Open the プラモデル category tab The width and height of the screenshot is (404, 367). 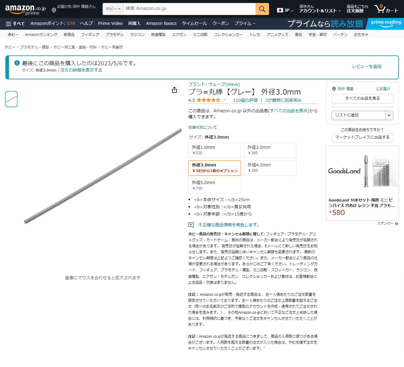(x=114, y=35)
